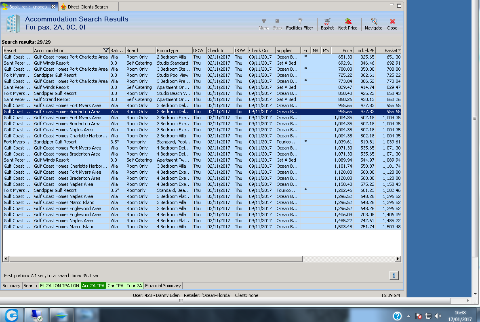Select Standard, Bea... room type cell
This screenshot has height=322, width=480.
(173, 190)
